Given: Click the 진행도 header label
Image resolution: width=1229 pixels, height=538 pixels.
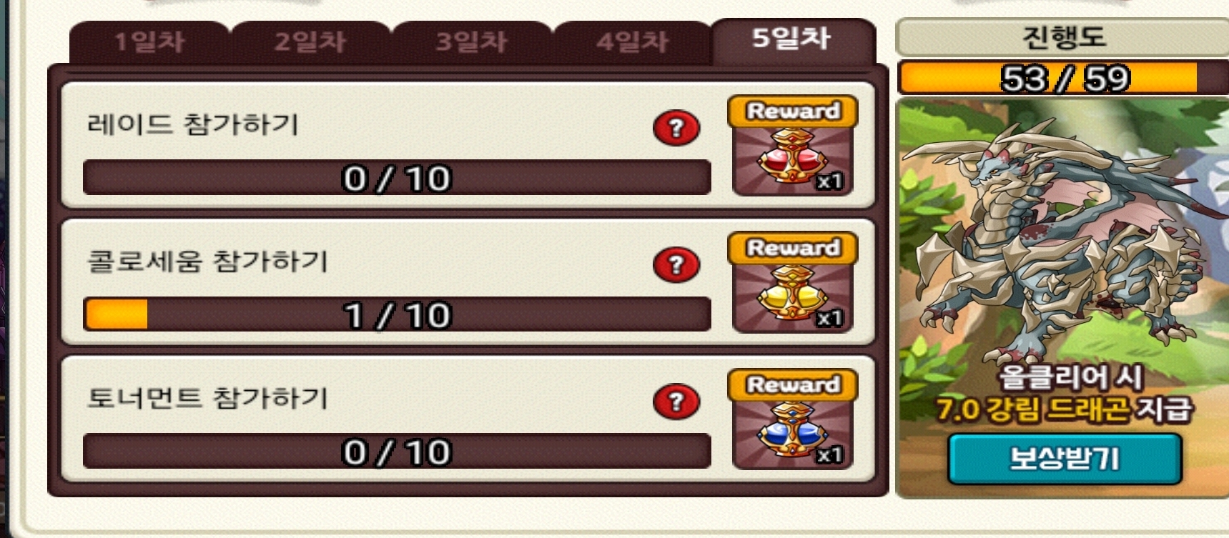Looking at the screenshot, I should click(x=1063, y=37).
